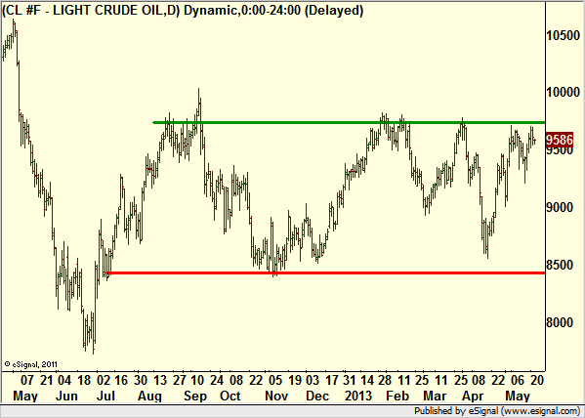Click the 9586 current price tag
This screenshot has width=585, height=418.
(560, 140)
